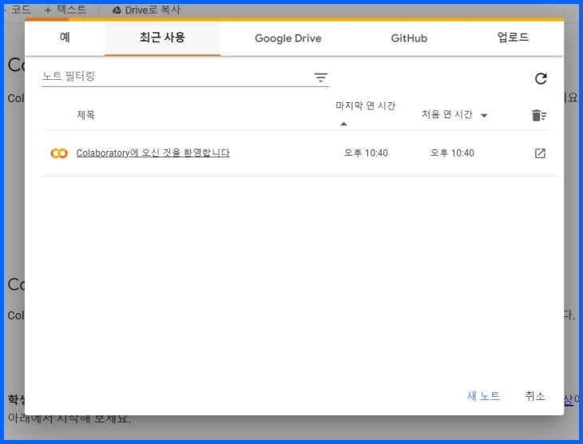
Task: Refresh the notebook list
Action: coord(541,78)
